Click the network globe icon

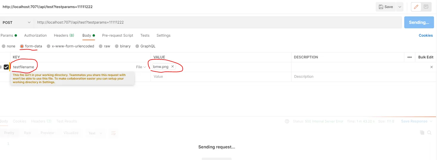(x=287, y=121)
